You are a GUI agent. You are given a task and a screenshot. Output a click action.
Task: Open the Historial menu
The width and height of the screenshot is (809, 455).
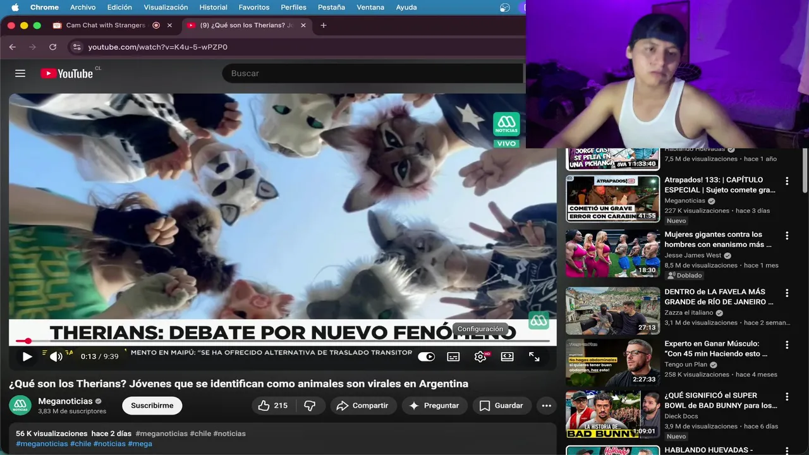(x=214, y=7)
